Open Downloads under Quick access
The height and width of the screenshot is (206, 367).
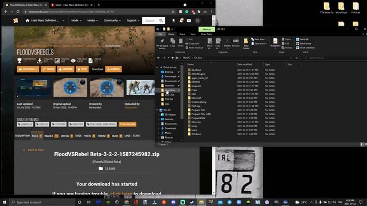pyautogui.click(x=170, y=76)
